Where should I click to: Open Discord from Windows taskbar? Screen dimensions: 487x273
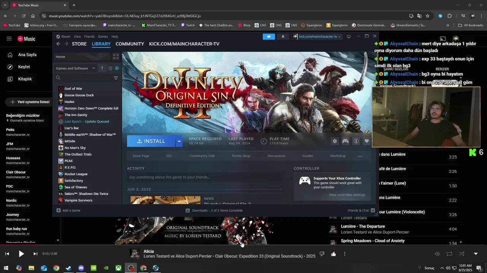(81, 268)
